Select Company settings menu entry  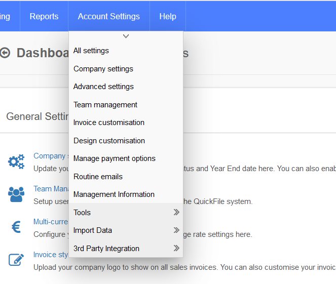(x=126, y=69)
